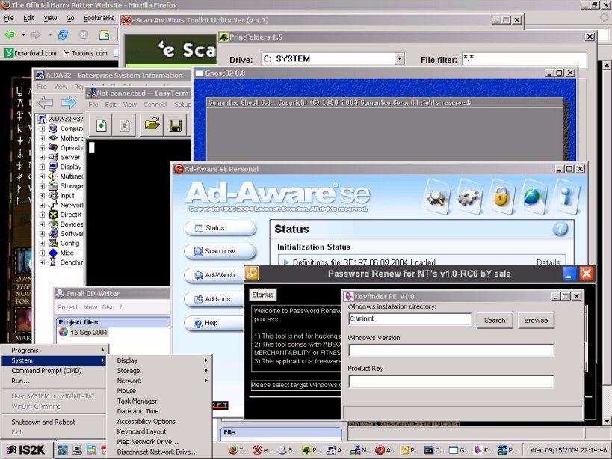Open Map Network Drive menu entry
The width and height of the screenshot is (612, 459).
[x=160, y=442]
